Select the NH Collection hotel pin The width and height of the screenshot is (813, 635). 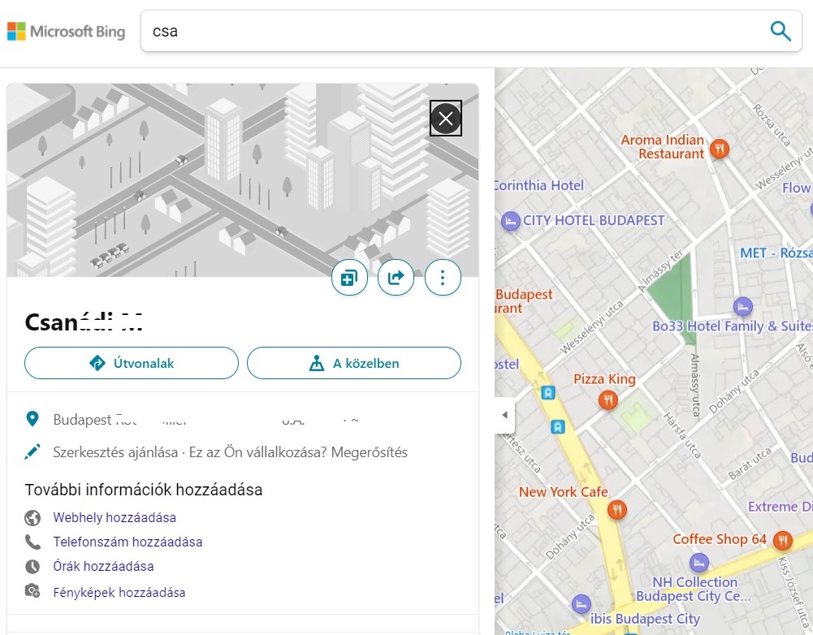(699, 563)
